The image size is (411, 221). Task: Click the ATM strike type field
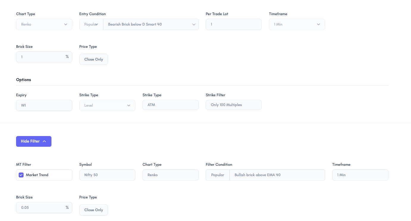(170, 105)
